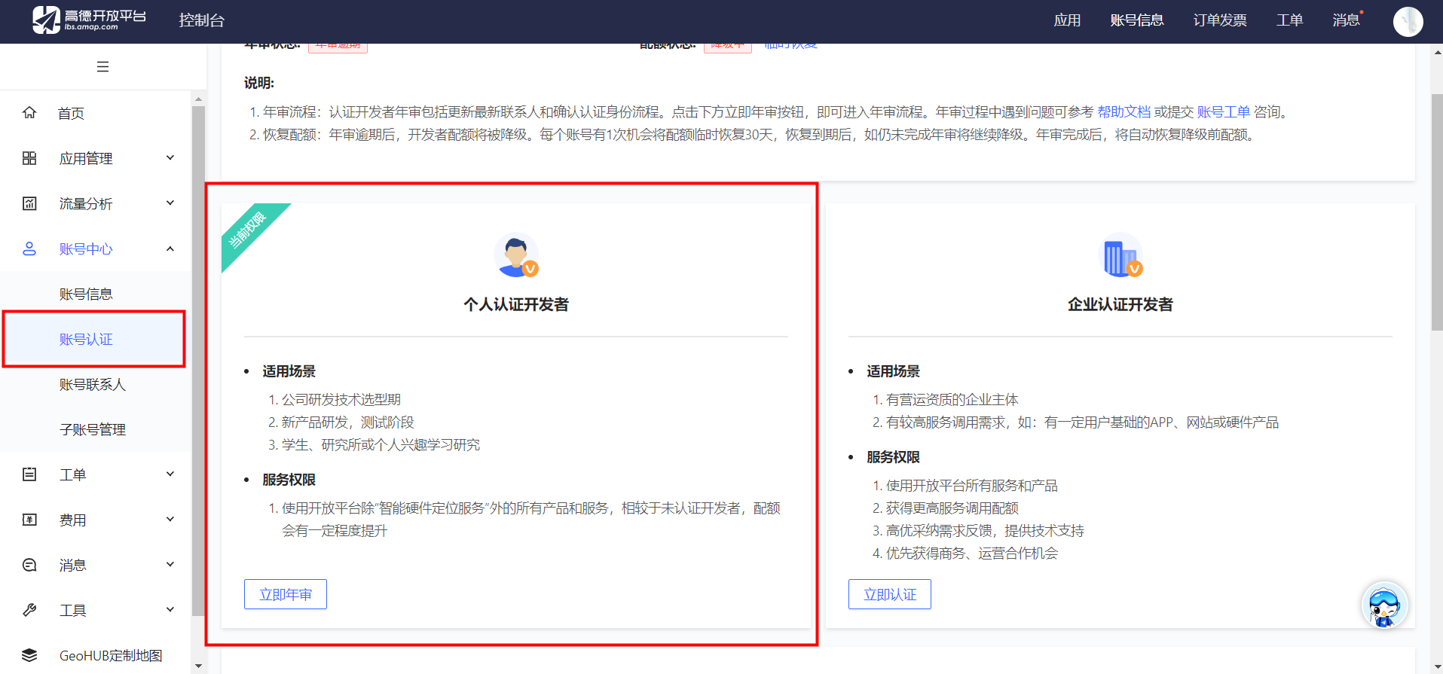The image size is (1443, 674).
Task: Open 应用 in the top navigation
Action: click(1067, 20)
